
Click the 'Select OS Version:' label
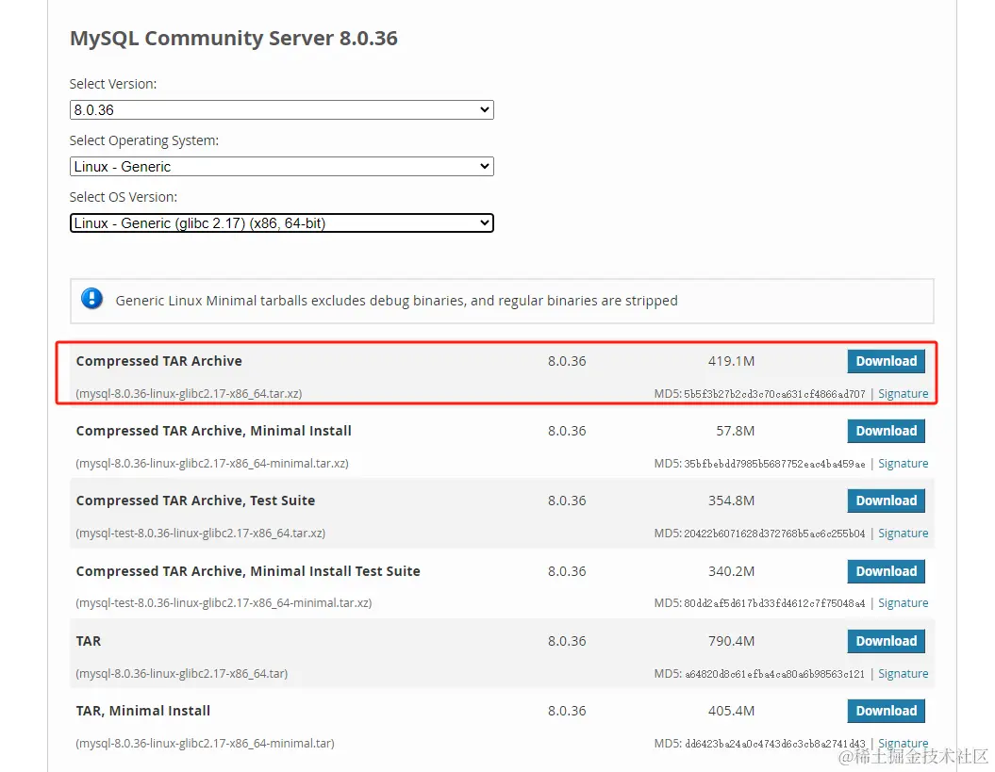pos(124,197)
